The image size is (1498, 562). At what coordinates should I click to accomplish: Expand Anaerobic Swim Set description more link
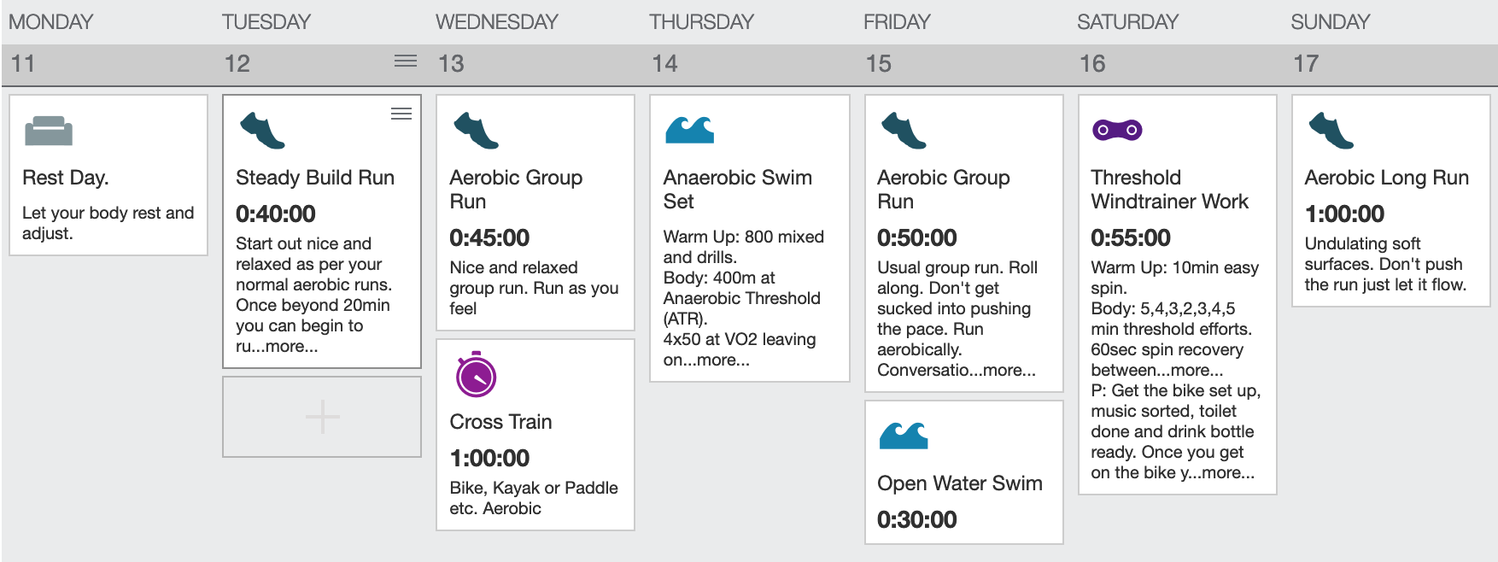pos(723,360)
